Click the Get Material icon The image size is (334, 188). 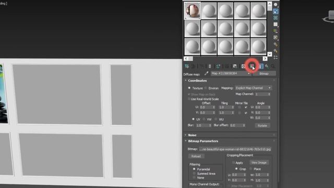point(187,66)
